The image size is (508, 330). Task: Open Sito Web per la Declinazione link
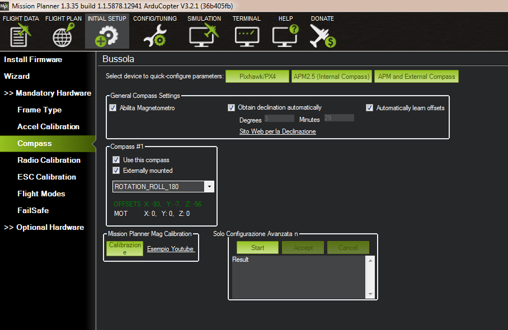tap(277, 131)
